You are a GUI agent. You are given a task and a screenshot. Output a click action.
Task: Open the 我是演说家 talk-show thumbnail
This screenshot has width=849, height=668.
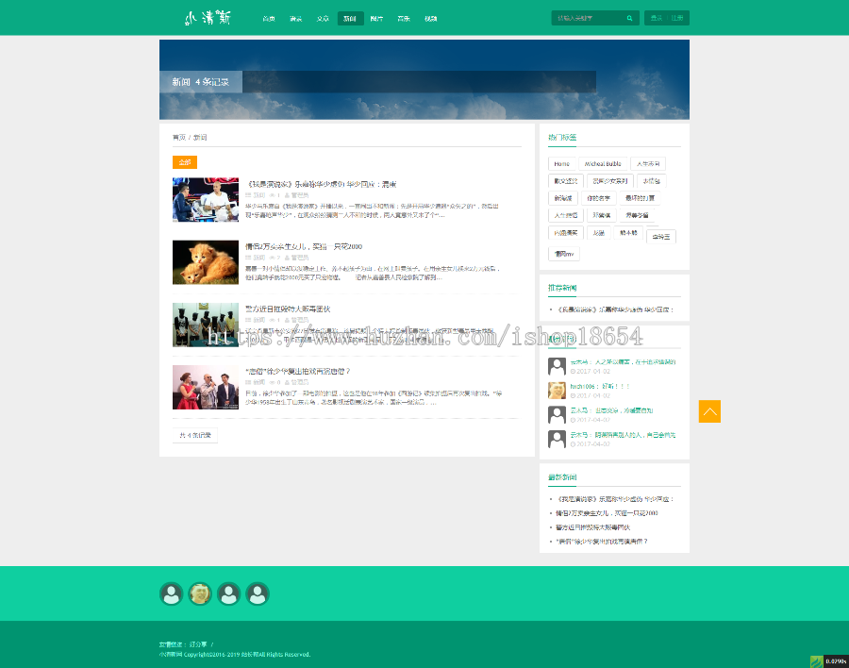(206, 200)
